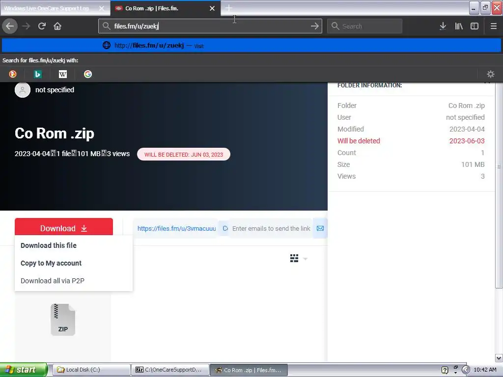Expand the view mode dropdown arrow
503x377 pixels.
305,259
